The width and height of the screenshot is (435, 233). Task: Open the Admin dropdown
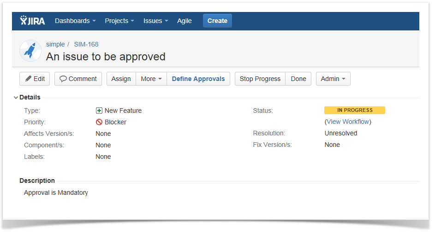333,79
